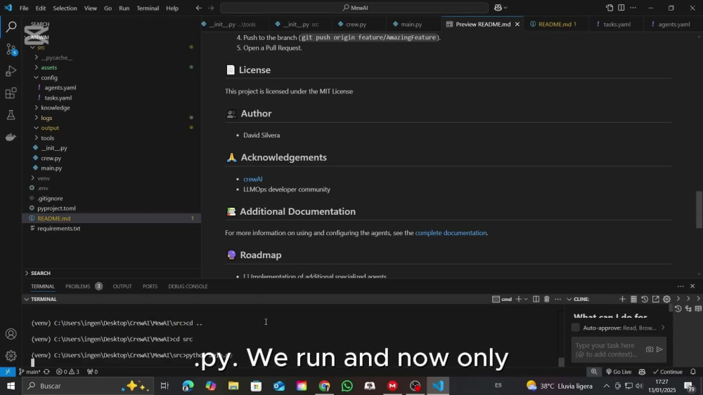Collapse the config folder

[37, 77]
